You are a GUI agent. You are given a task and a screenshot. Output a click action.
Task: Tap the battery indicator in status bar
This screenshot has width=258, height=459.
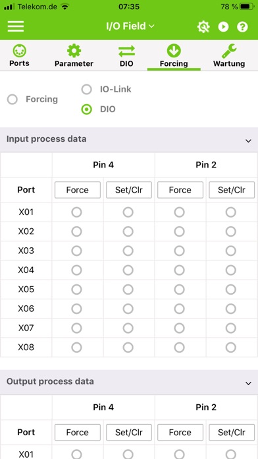[247, 7]
